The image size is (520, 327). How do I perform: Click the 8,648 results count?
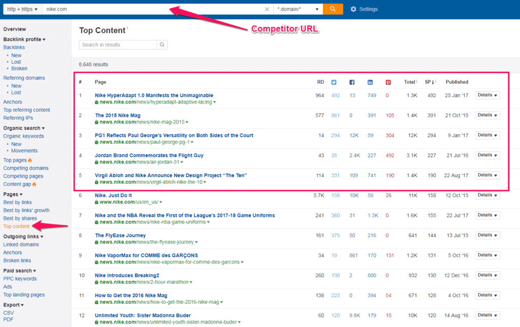93,64
